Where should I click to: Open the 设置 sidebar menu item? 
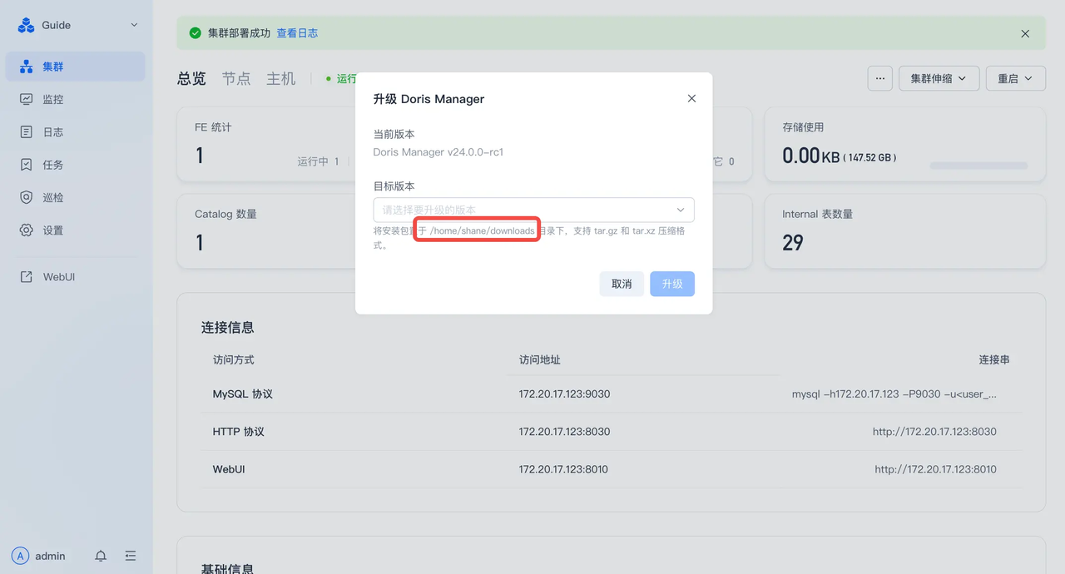76,230
